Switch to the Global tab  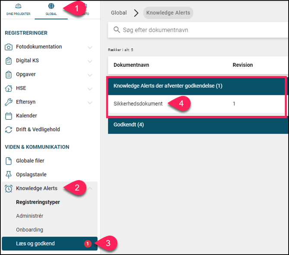click(x=51, y=9)
